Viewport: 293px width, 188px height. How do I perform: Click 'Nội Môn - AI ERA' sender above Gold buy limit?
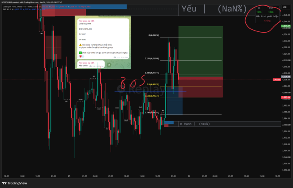point(87,21)
